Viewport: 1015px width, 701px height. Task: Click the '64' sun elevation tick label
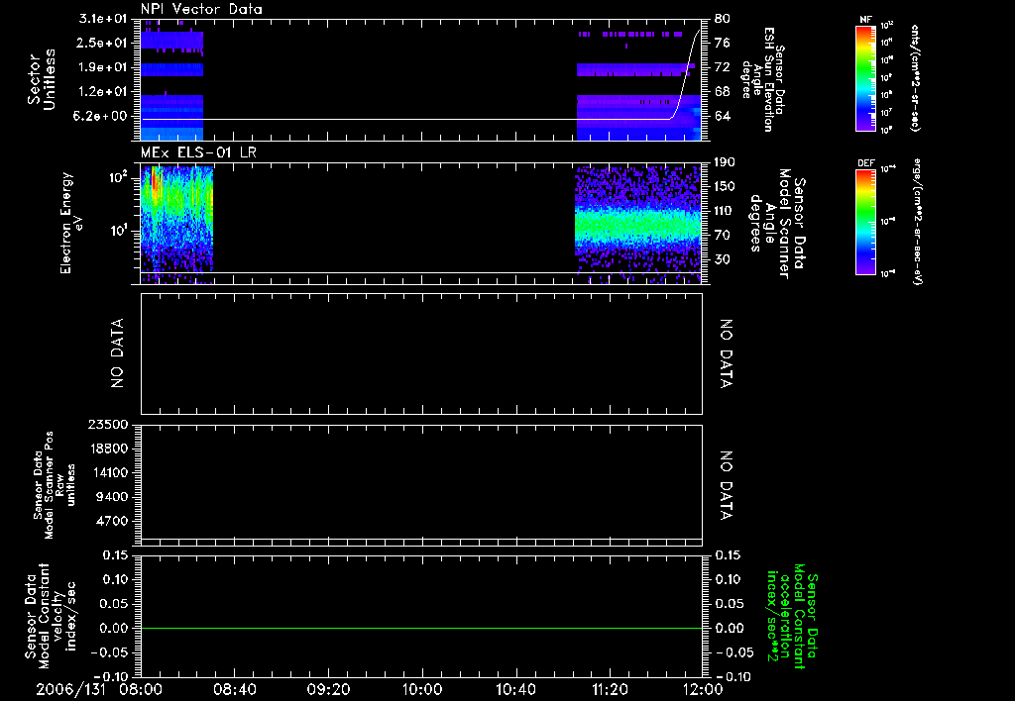click(x=723, y=116)
